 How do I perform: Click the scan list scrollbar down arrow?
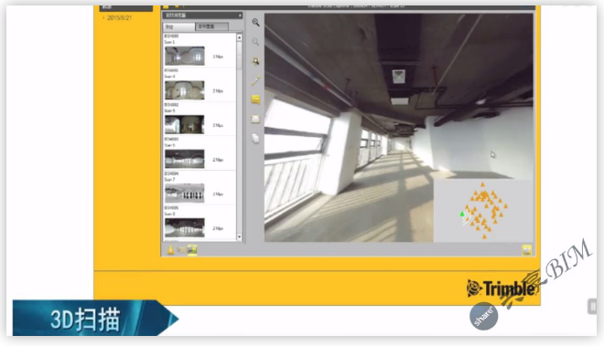click(239, 236)
